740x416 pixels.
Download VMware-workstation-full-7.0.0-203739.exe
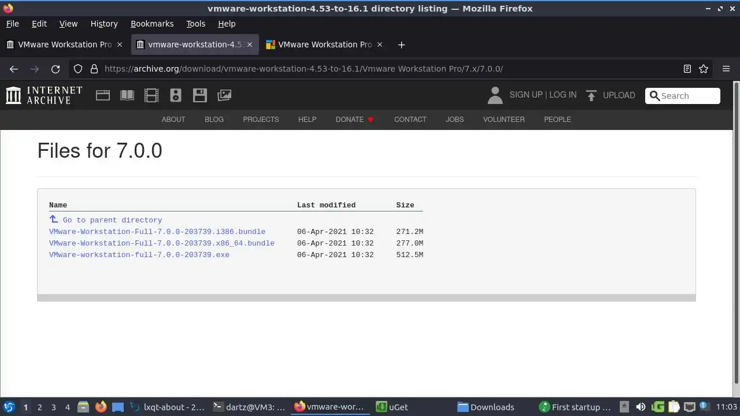tap(139, 255)
